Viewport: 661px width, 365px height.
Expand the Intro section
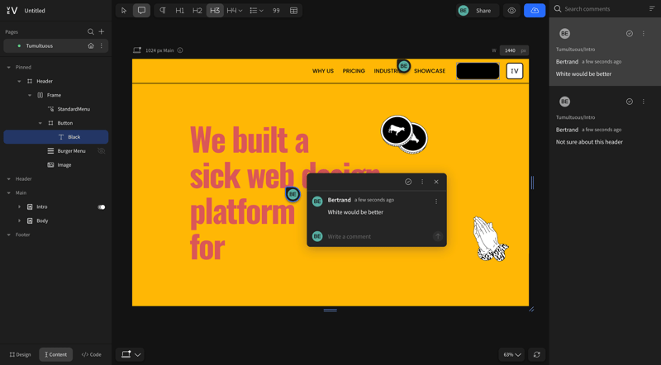pyautogui.click(x=19, y=207)
